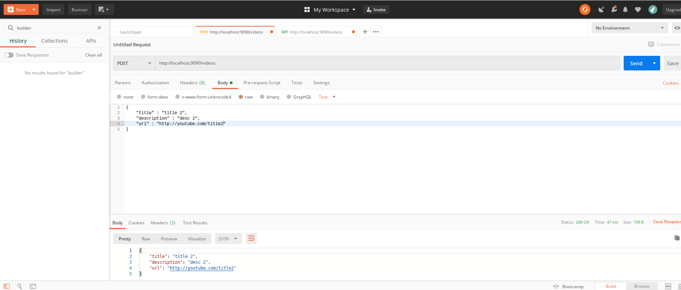Switch response view to Preview

[x=169, y=239]
